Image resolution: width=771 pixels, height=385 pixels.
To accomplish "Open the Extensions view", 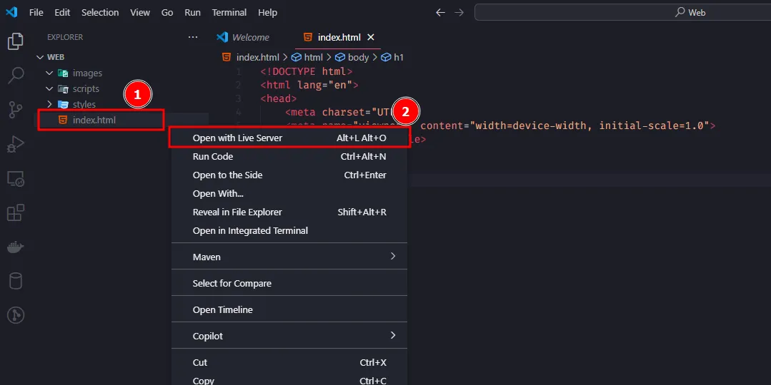I will coord(15,212).
